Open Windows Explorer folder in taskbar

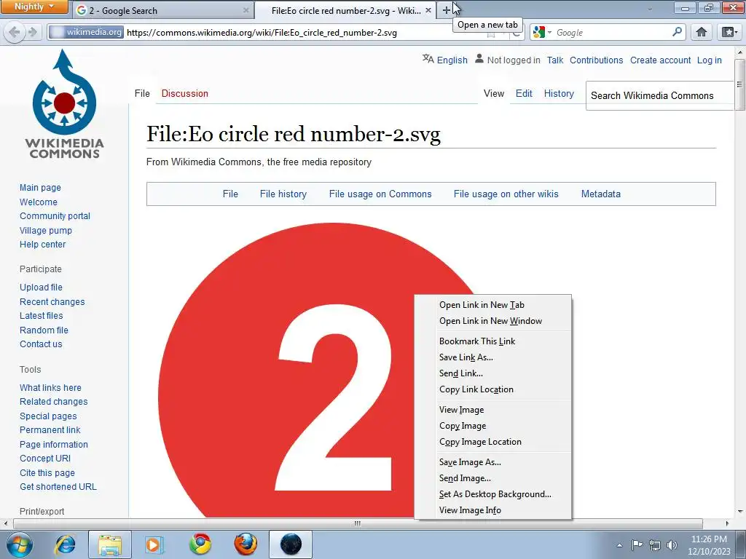click(109, 544)
